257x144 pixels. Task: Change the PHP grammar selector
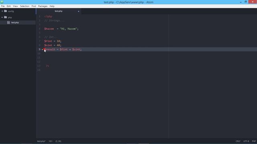[x=254, y=141]
